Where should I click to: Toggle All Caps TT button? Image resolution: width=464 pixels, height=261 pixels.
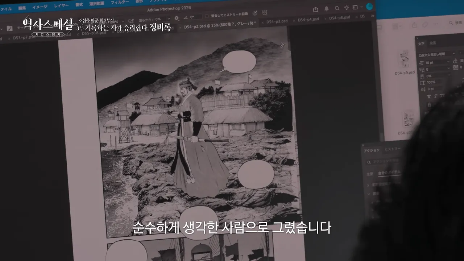(442, 95)
